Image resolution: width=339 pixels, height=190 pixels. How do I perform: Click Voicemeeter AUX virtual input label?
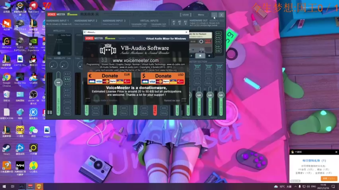coord(158,25)
